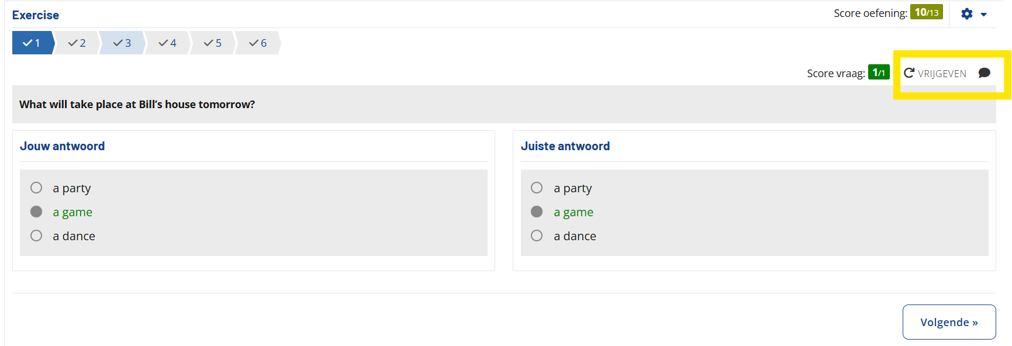This screenshot has width=1012, height=346.
Task: Select question step 6
Action: click(x=258, y=43)
